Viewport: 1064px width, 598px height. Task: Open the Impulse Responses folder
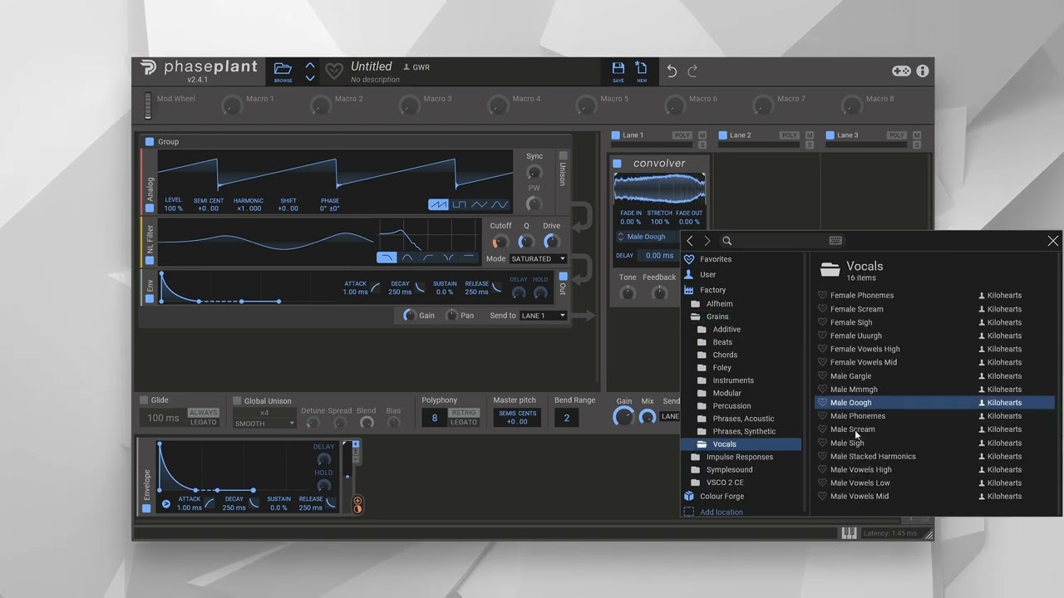[740, 457]
